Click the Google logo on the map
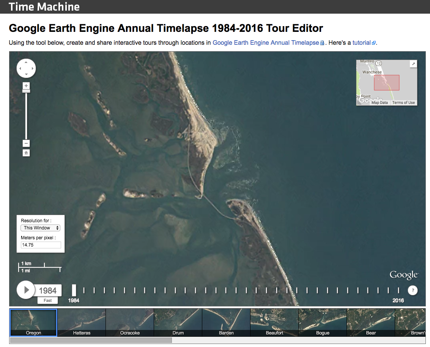 [x=404, y=275]
